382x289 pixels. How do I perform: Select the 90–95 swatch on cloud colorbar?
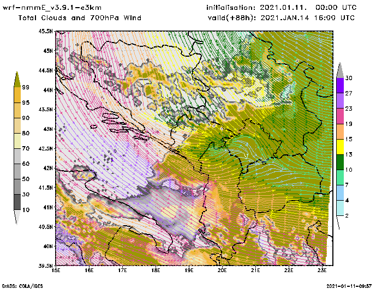tap(17, 110)
